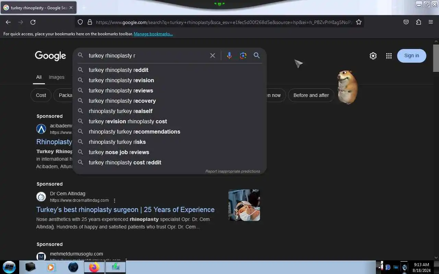The image size is (439, 274).
Task: Click the drcemaltindag.com URL text
Action: coord(79,200)
